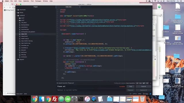Screen dimensions: 184x103
Task: Open Terminal from the dock
Action: pyautogui.click(x=81, y=99)
